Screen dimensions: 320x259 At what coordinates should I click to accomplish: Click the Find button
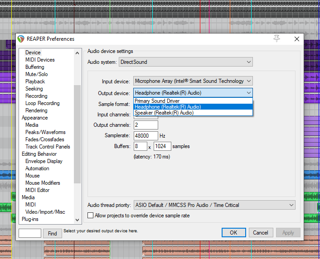53,234
